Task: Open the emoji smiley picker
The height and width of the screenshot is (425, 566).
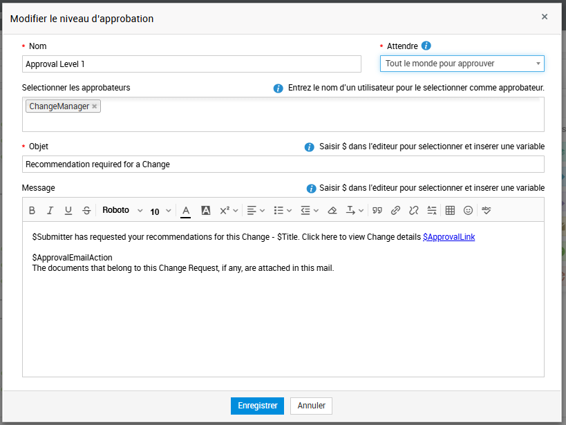Action: coord(469,211)
